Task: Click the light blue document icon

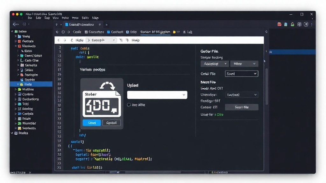Action: click(x=286, y=24)
